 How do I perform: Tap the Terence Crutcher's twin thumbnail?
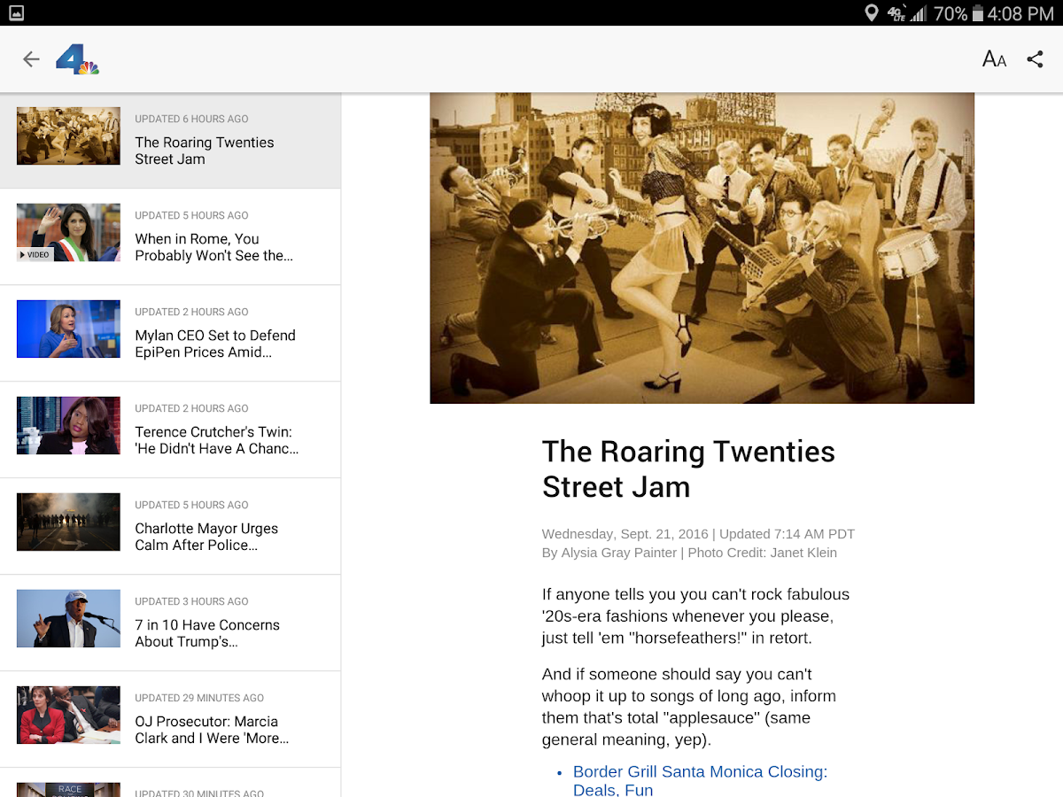tap(68, 426)
